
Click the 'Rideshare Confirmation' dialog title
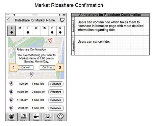[x=31, y=49]
